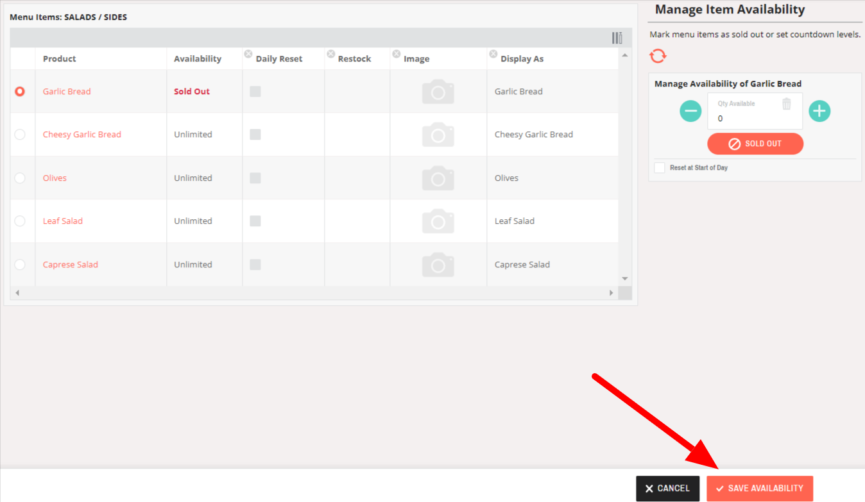The height and width of the screenshot is (502, 865).
Task: Click the Restock column header
Action: (x=357, y=58)
